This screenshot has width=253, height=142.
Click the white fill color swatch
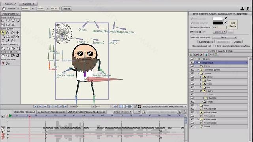tap(217, 19)
